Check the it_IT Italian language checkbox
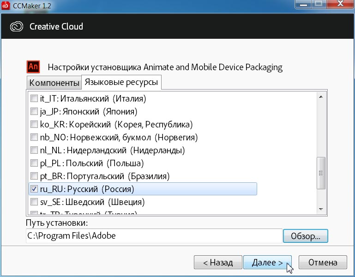Screen dimensions: 355x277 [x=34, y=98]
